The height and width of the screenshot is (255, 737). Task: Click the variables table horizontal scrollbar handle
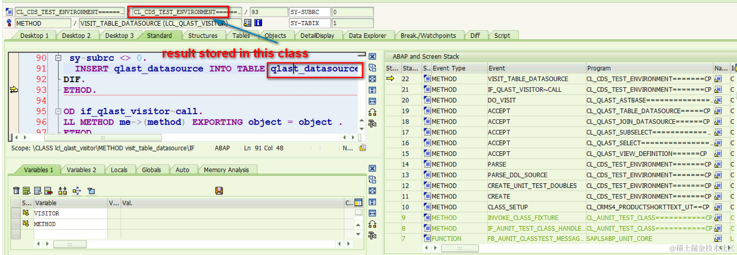click(70, 244)
